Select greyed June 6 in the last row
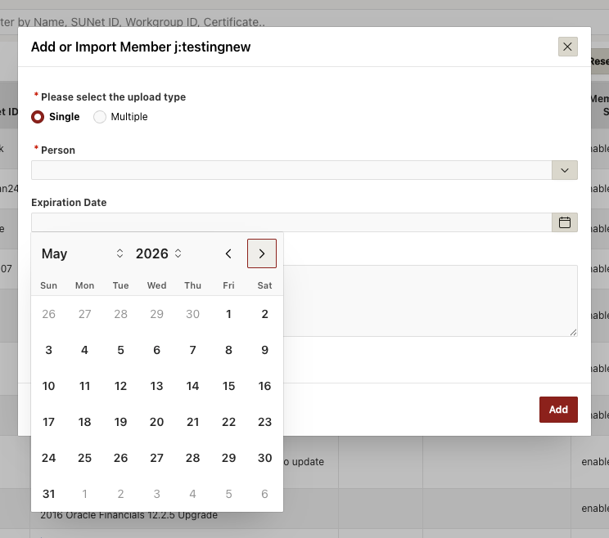This screenshot has width=609, height=538. tap(265, 494)
